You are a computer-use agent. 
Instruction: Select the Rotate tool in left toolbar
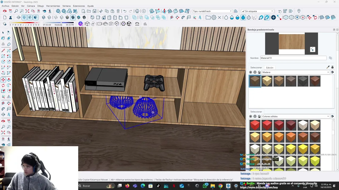point(3,85)
